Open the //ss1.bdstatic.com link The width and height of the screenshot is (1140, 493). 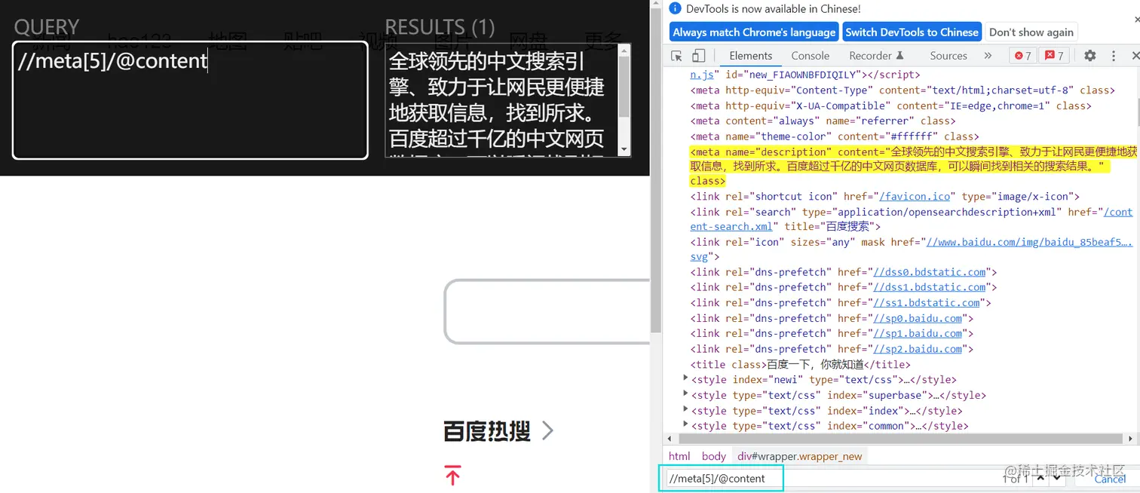(926, 302)
